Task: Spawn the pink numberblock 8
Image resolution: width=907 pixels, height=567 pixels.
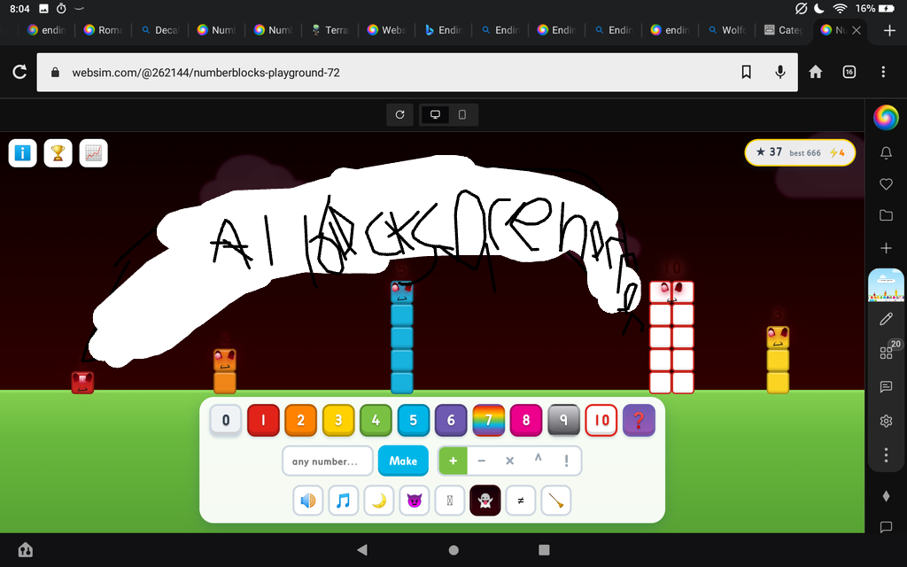Action: (526, 421)
